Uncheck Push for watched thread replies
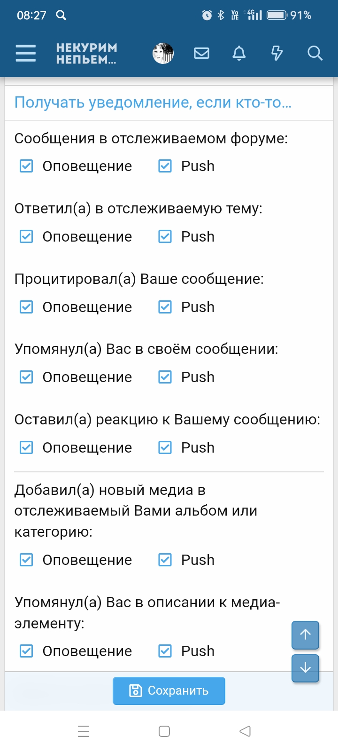Screen dimensions: 338x752 click(165, 236)
